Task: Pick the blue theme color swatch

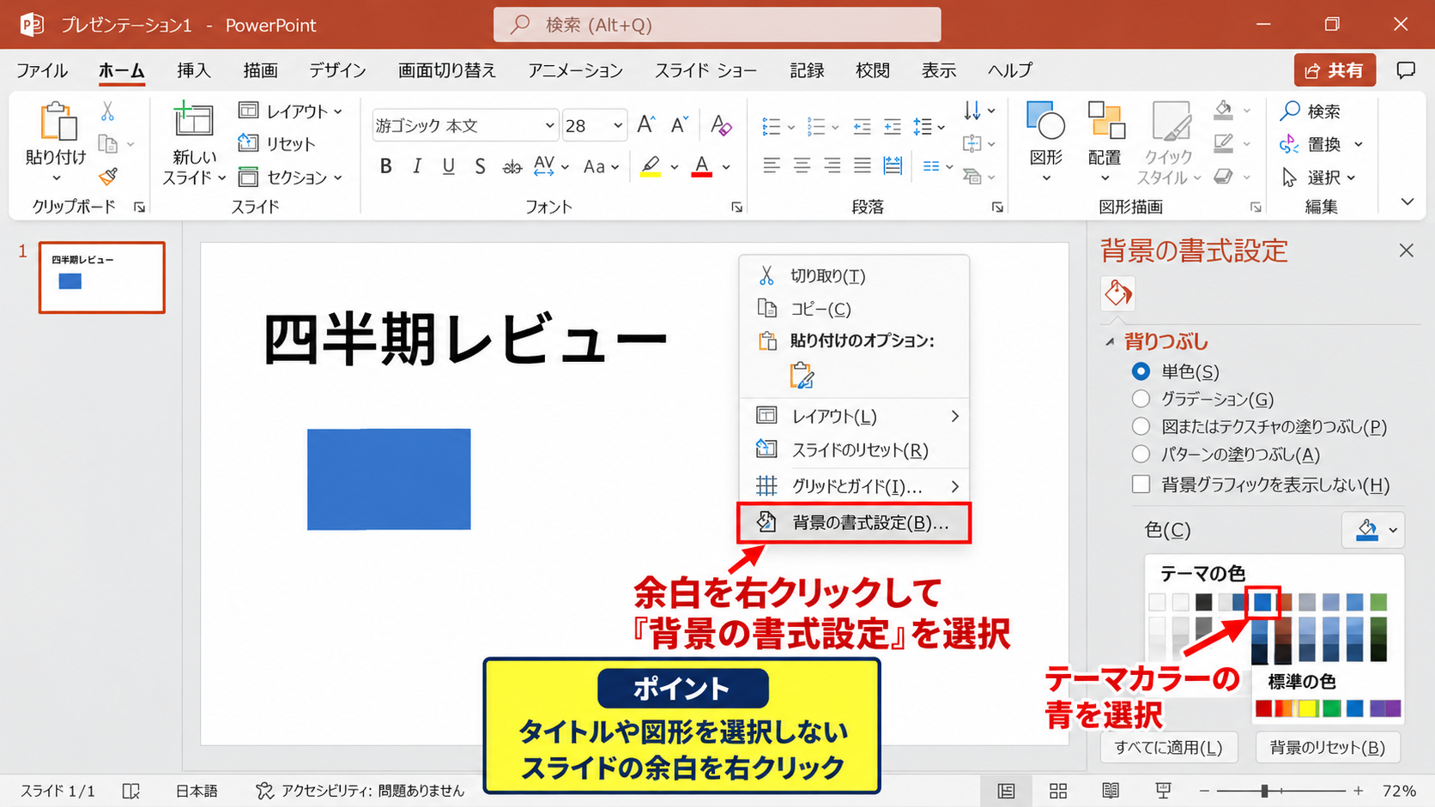Action: point(1262,602)
